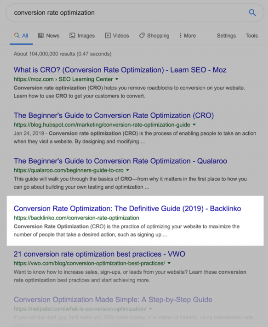This screenshot has width=268, height=327.
Task: Click the News tab newspaper icon
Action: pos(41,35)
